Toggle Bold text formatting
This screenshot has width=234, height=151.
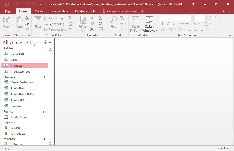162,23
